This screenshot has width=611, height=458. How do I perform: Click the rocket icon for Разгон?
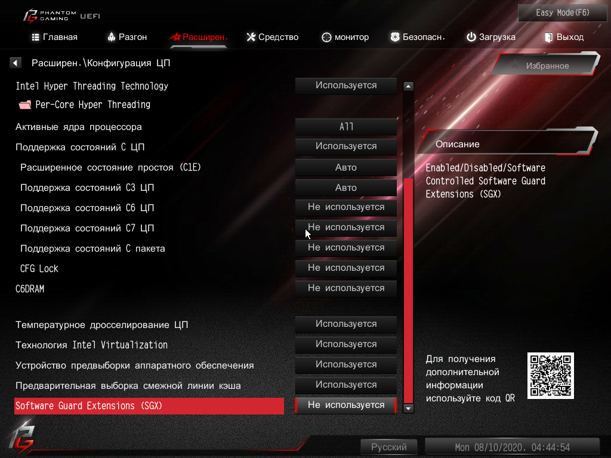click(112, 37)
